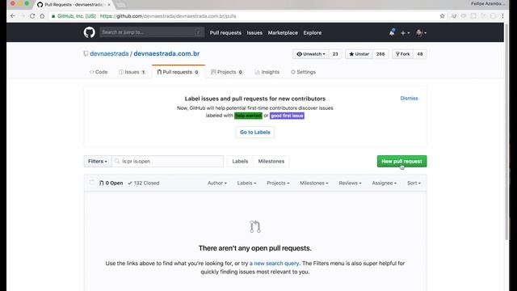Open Explore in top navigation

click(313, 32)
